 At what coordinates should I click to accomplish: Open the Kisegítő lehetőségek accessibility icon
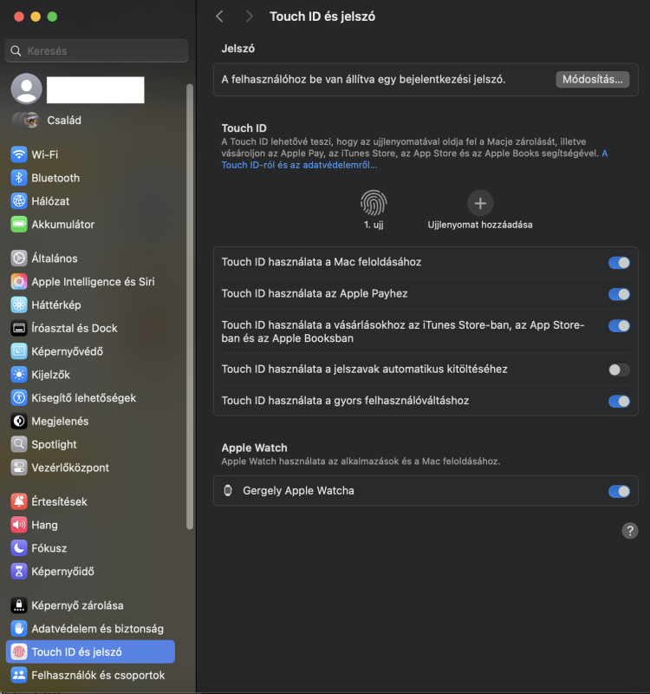[x=18, y=398]
